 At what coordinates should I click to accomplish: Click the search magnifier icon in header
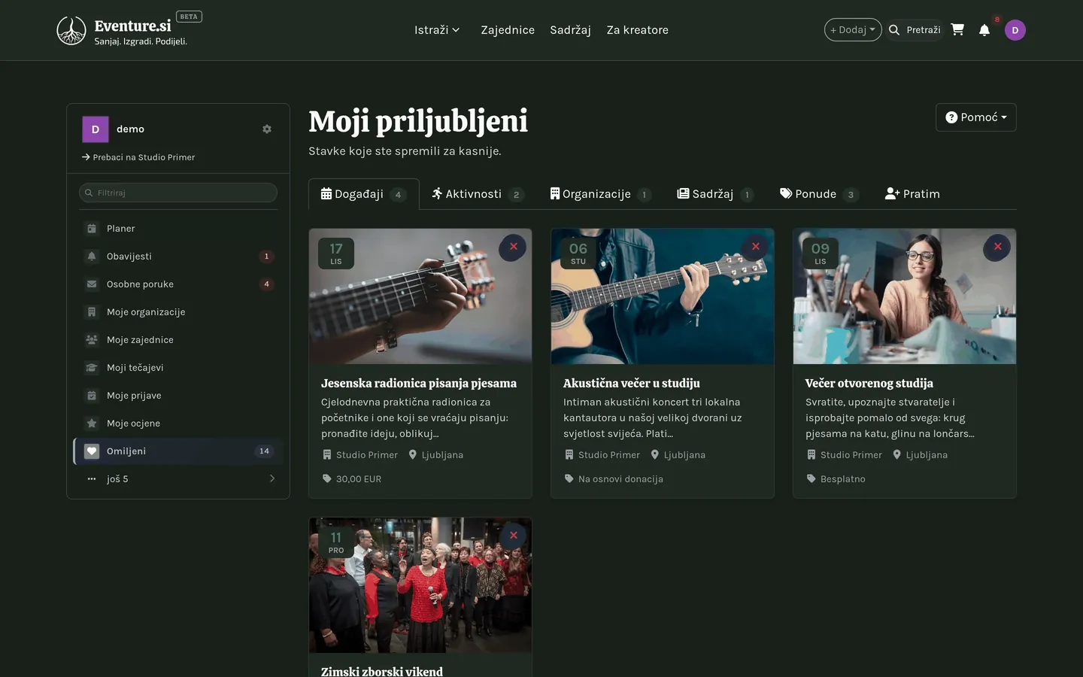point(894,30)
